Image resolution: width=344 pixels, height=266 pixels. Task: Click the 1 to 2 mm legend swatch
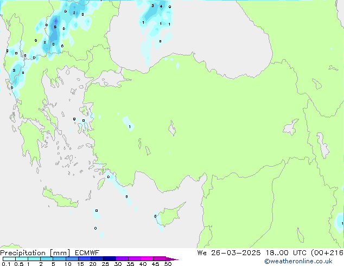click(34, 259)
